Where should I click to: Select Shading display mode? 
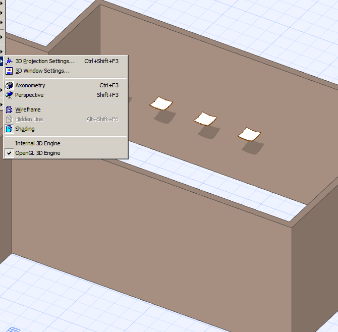tap(66, 129)
